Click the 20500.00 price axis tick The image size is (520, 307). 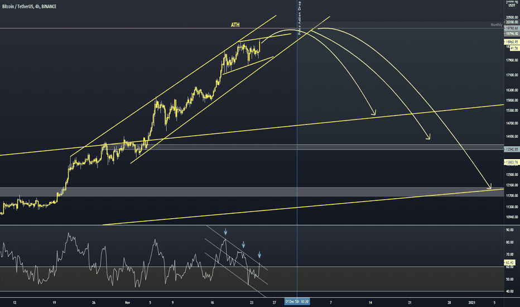tap(512, 18)
